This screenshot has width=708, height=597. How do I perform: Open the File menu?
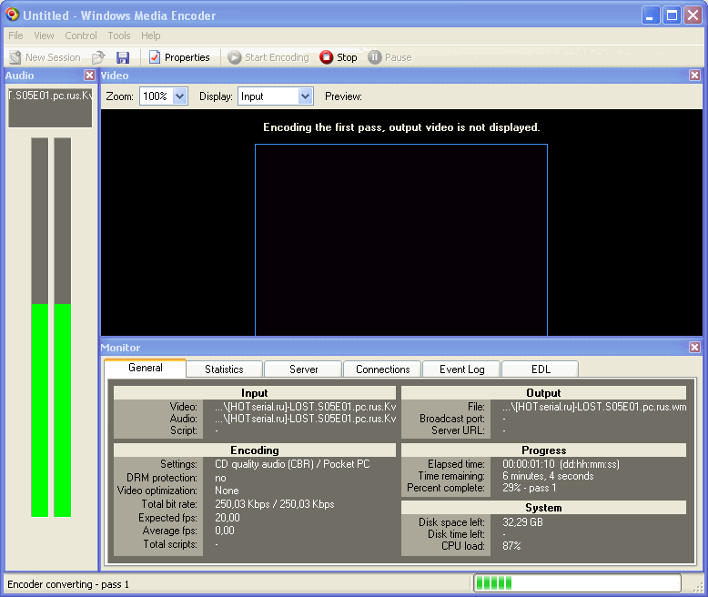tap(15, 35)
